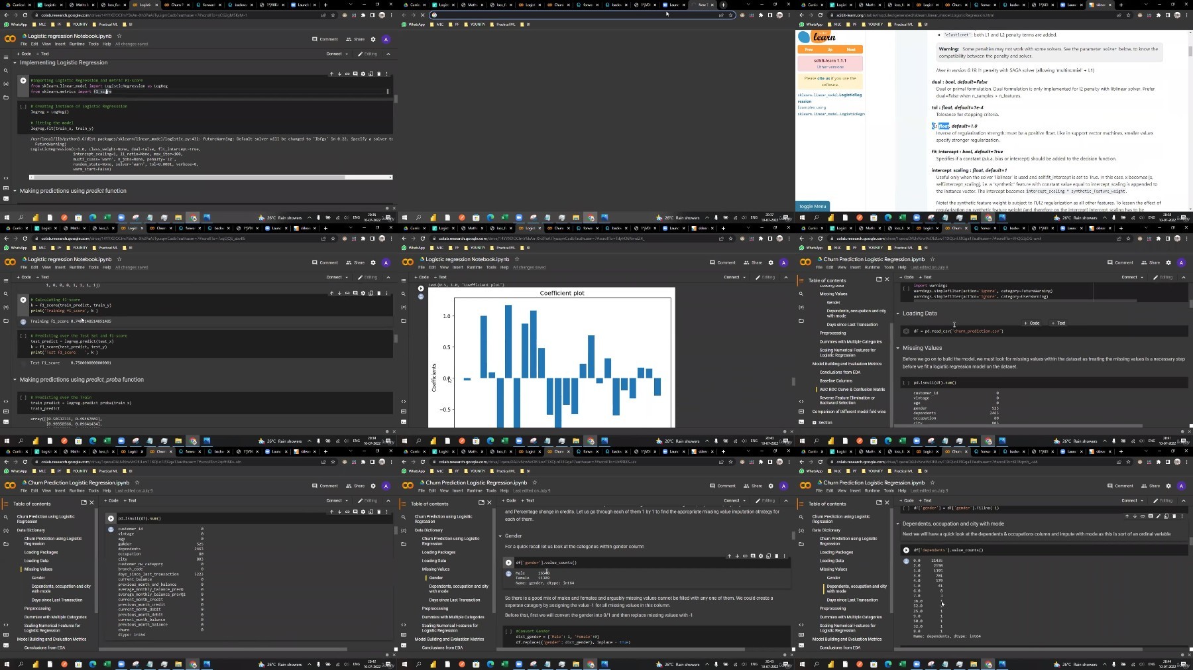Delete gender value_counts cell in Gender section window
1193x670 pixels.
777,556
